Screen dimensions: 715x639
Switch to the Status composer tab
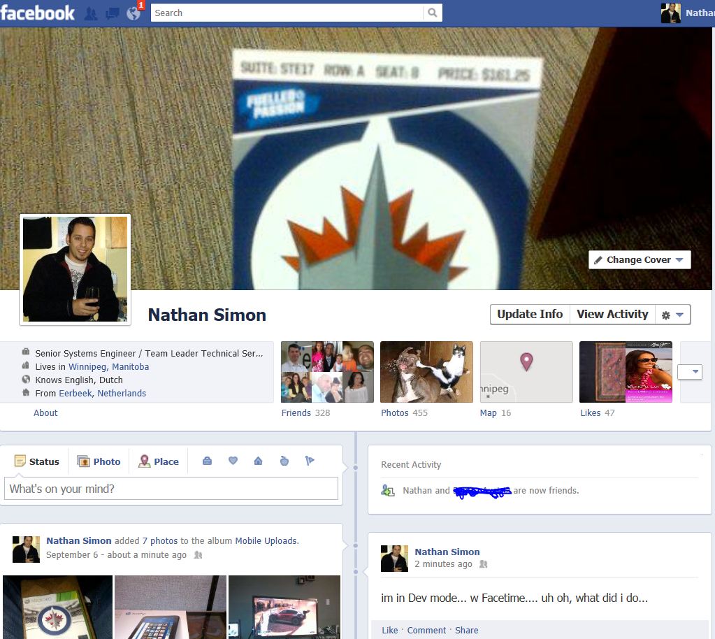(36, 461)
